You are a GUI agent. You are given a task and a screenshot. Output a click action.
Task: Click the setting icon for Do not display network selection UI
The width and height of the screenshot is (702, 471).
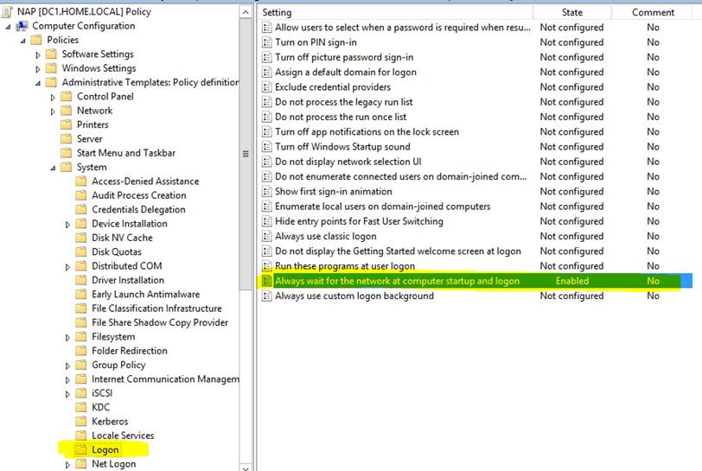tap(267, 162)
